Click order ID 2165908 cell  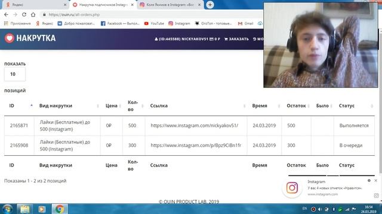tap(19, 145)
